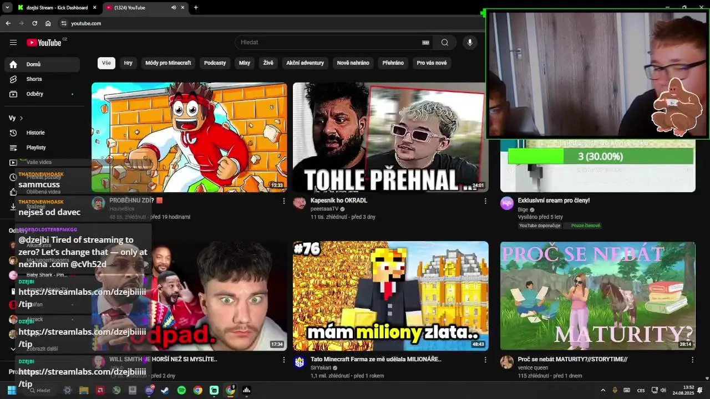The height and width of the screenshot is (399, 710).
Task: Open options for PROBĚHNU ZDÍ video
Action: pyautogui.click(x=284, y=201)
